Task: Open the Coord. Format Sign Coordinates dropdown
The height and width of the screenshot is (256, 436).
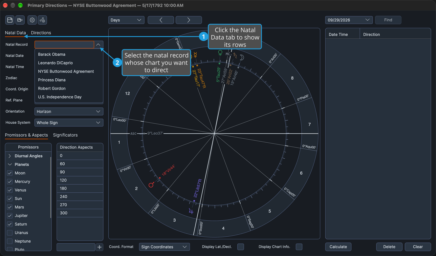Action: coord(164,247)
